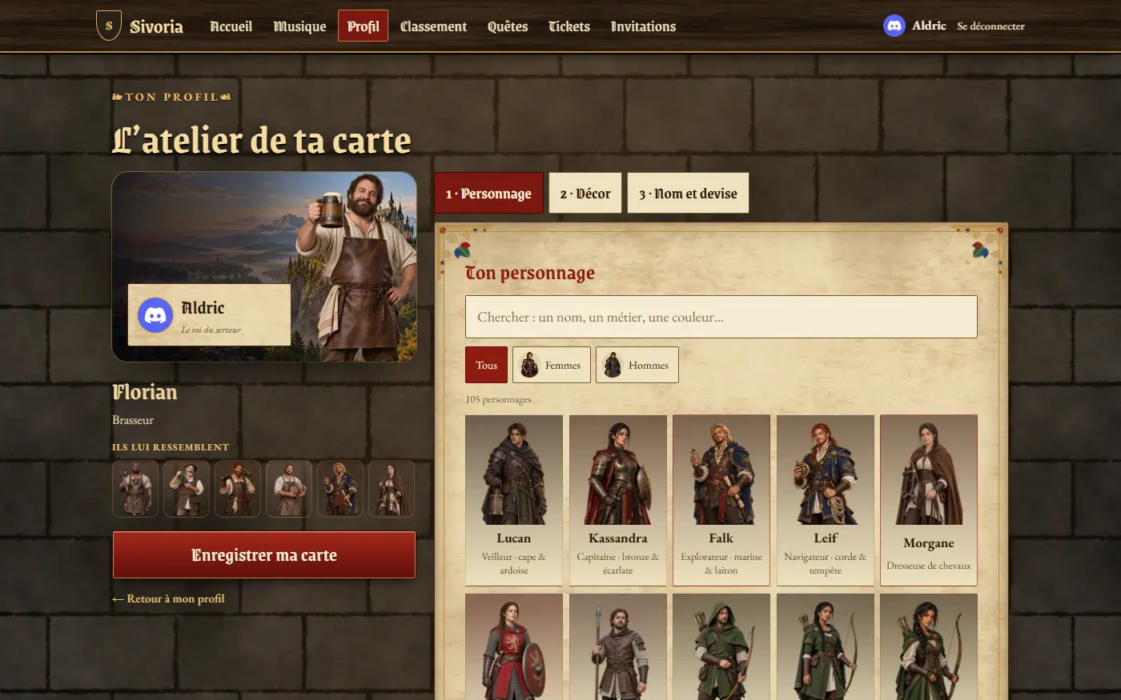Click Enregistrer ma carte button
Image resolution: width=1121 pixels, height=700 pixels.
click(264, 555)
